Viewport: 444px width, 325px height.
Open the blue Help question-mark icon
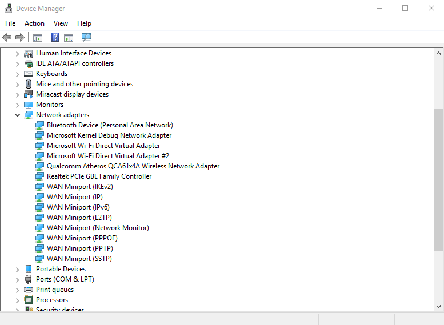tap(55, 37)
